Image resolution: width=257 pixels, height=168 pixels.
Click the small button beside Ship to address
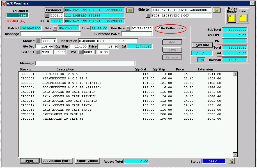(x=148, y=16)
